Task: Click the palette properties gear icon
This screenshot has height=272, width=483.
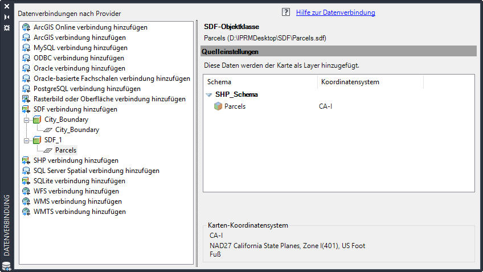Action: coord(7,27)
